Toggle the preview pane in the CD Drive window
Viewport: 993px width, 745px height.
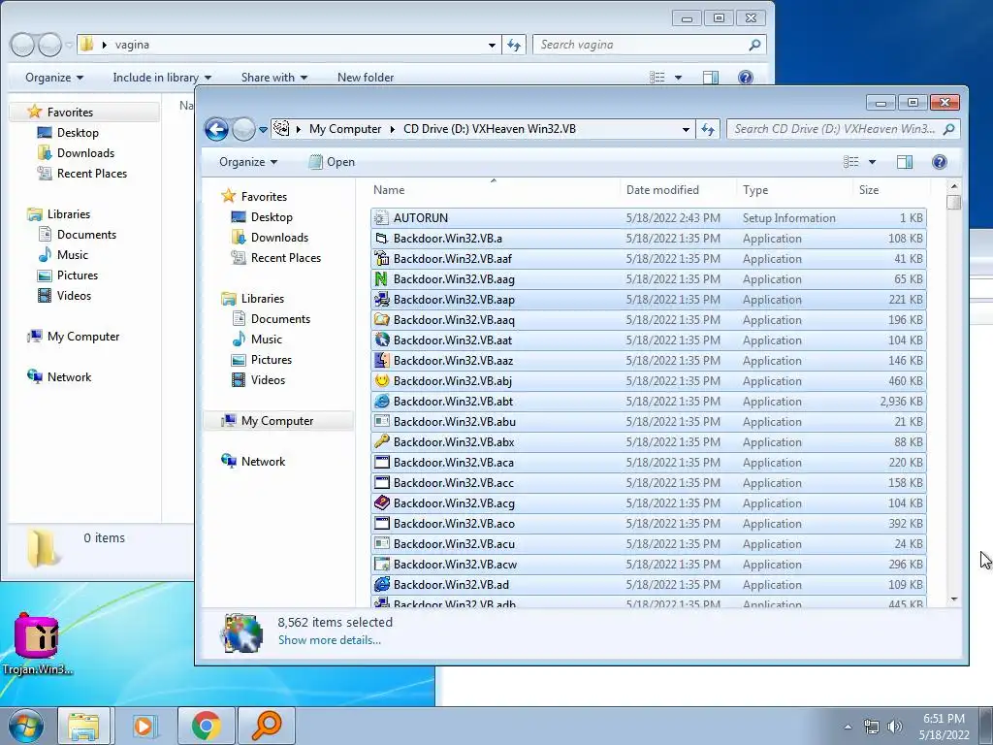[905, 162]
